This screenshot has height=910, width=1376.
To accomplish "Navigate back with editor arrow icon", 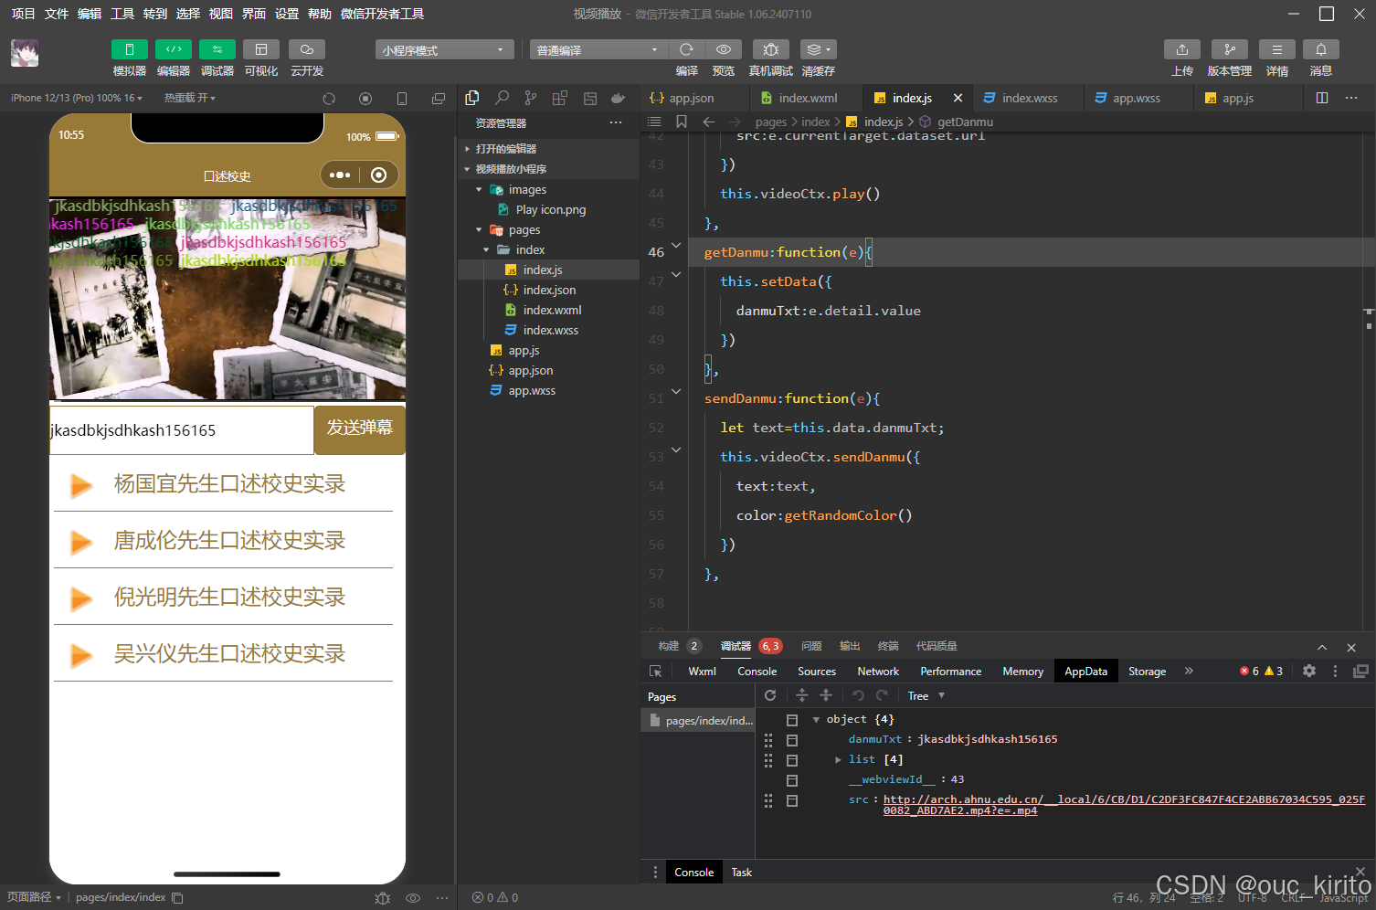I will coord(709,122).
